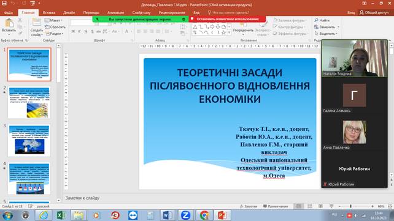Click the Сбросить reset slide button
The height and width of the screenshot is (221, 394).
[55, 27]
